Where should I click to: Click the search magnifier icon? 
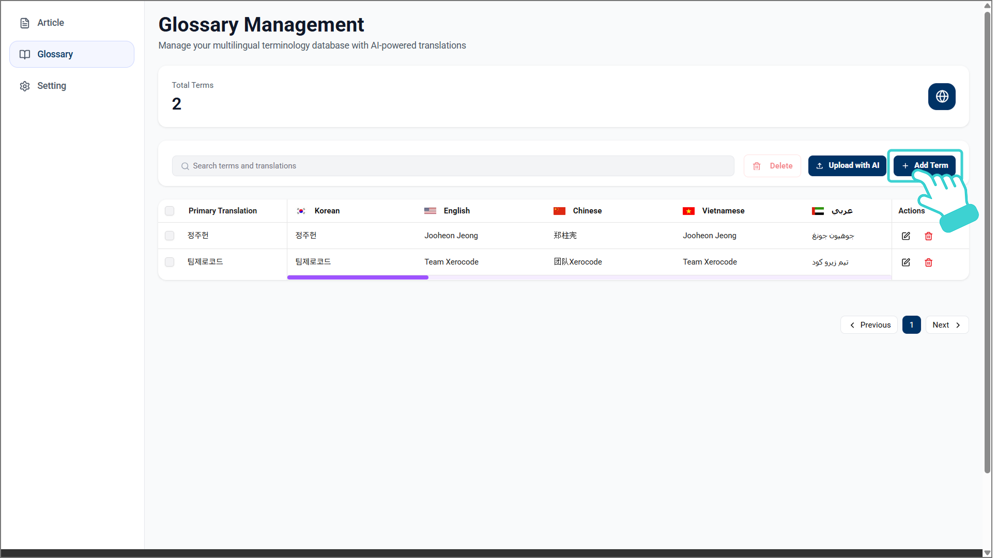pos(185,166)
